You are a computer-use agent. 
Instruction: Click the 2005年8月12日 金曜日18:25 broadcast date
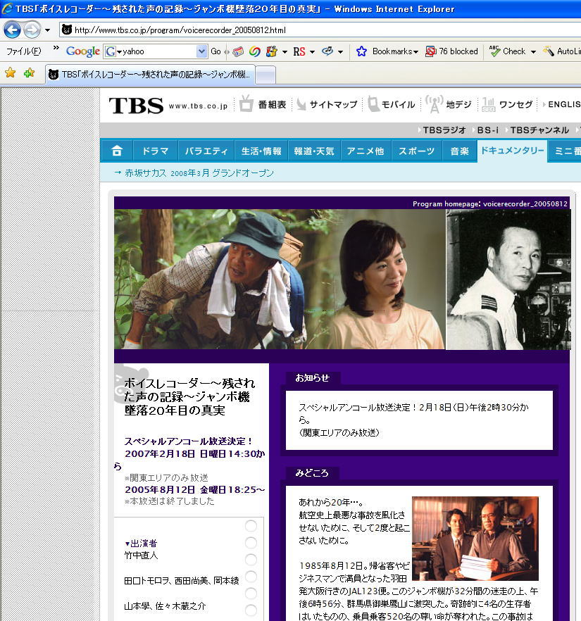(x=195, y=490)
